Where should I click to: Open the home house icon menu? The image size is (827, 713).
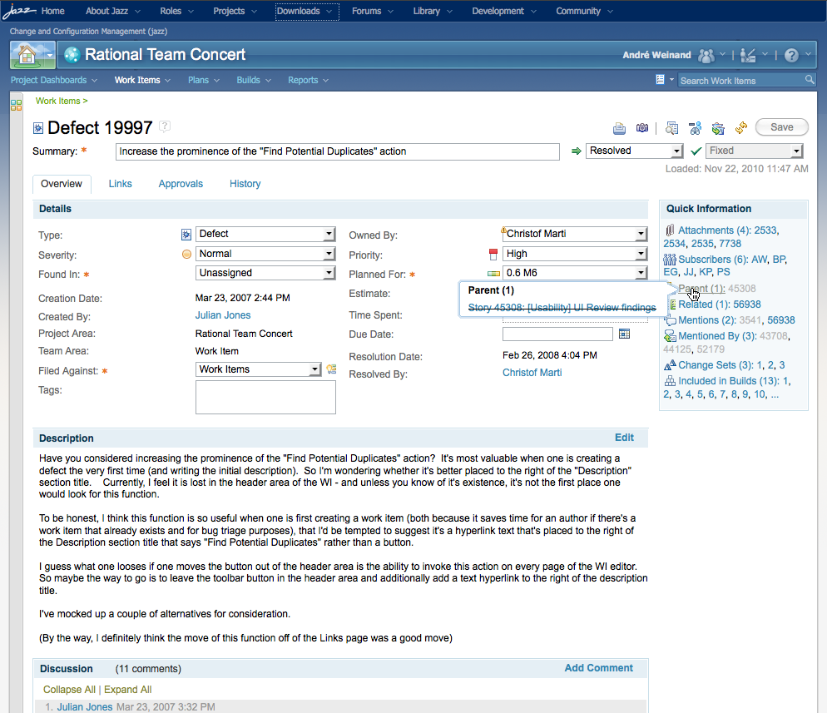pos(32,55)
